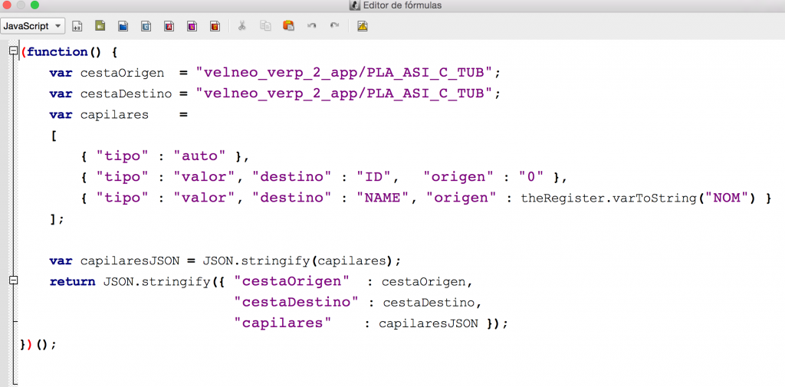Image resolution: width=785 pixels, height=387 pixels.
Task: Minimize the Editor de fórmulas window
Action: pyautogui.click(x=21, y=5)
